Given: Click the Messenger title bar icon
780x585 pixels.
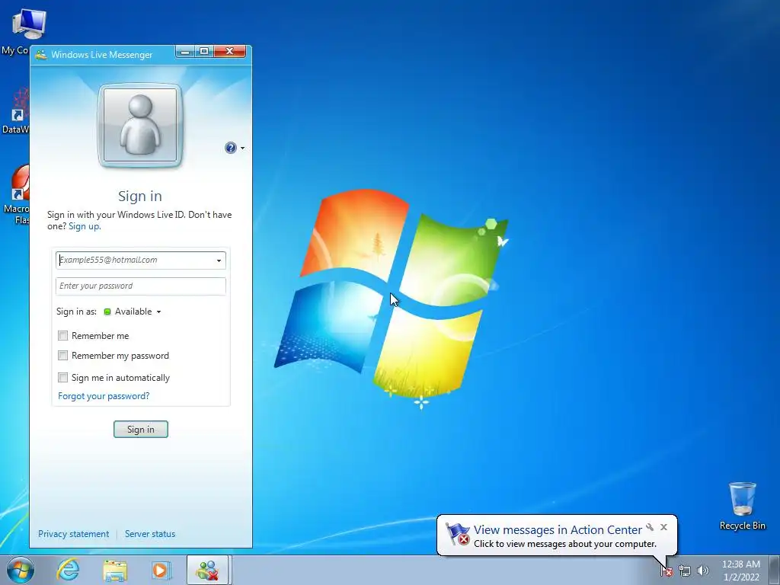Looking at the screenshot, I should (41, 54).
